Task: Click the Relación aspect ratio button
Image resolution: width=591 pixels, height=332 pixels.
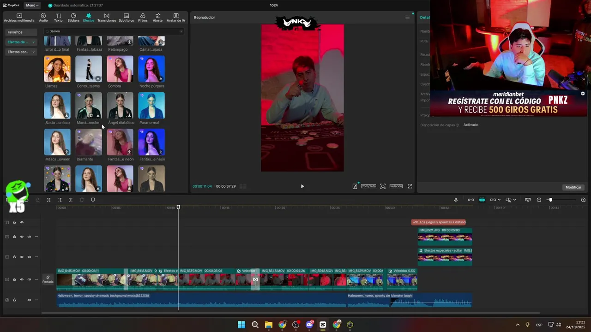Action: click(396, 186)
